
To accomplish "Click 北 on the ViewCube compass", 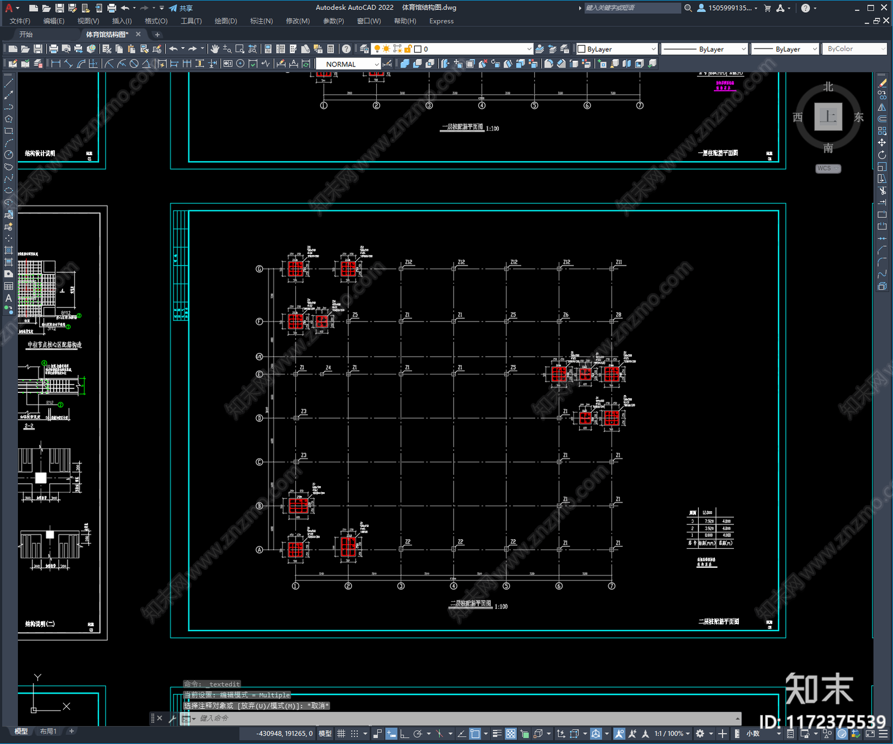I will (x=828, y=87).
